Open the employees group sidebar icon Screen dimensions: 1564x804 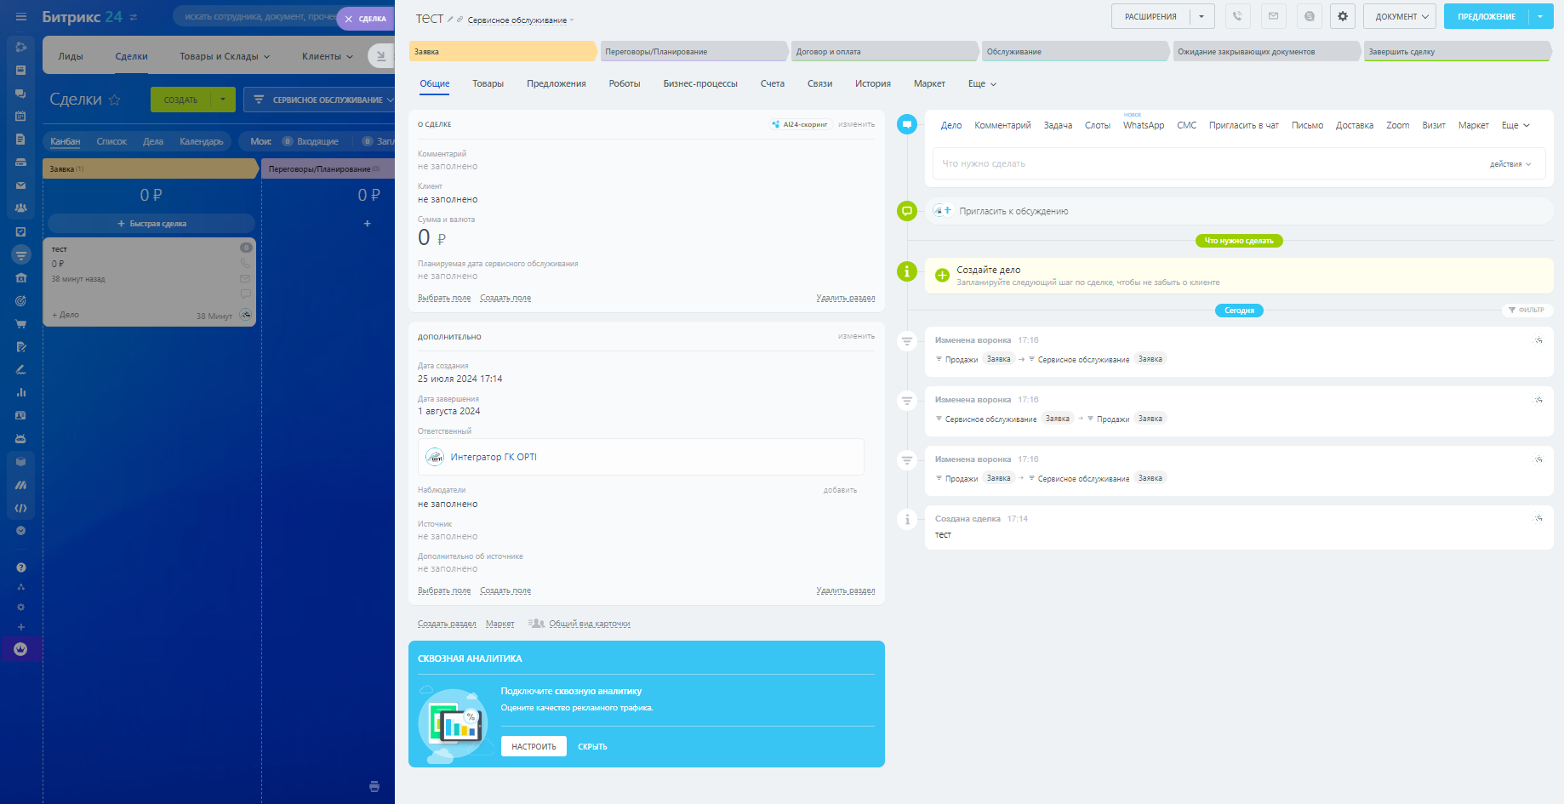pyautogui.click(x=21, y=208)
